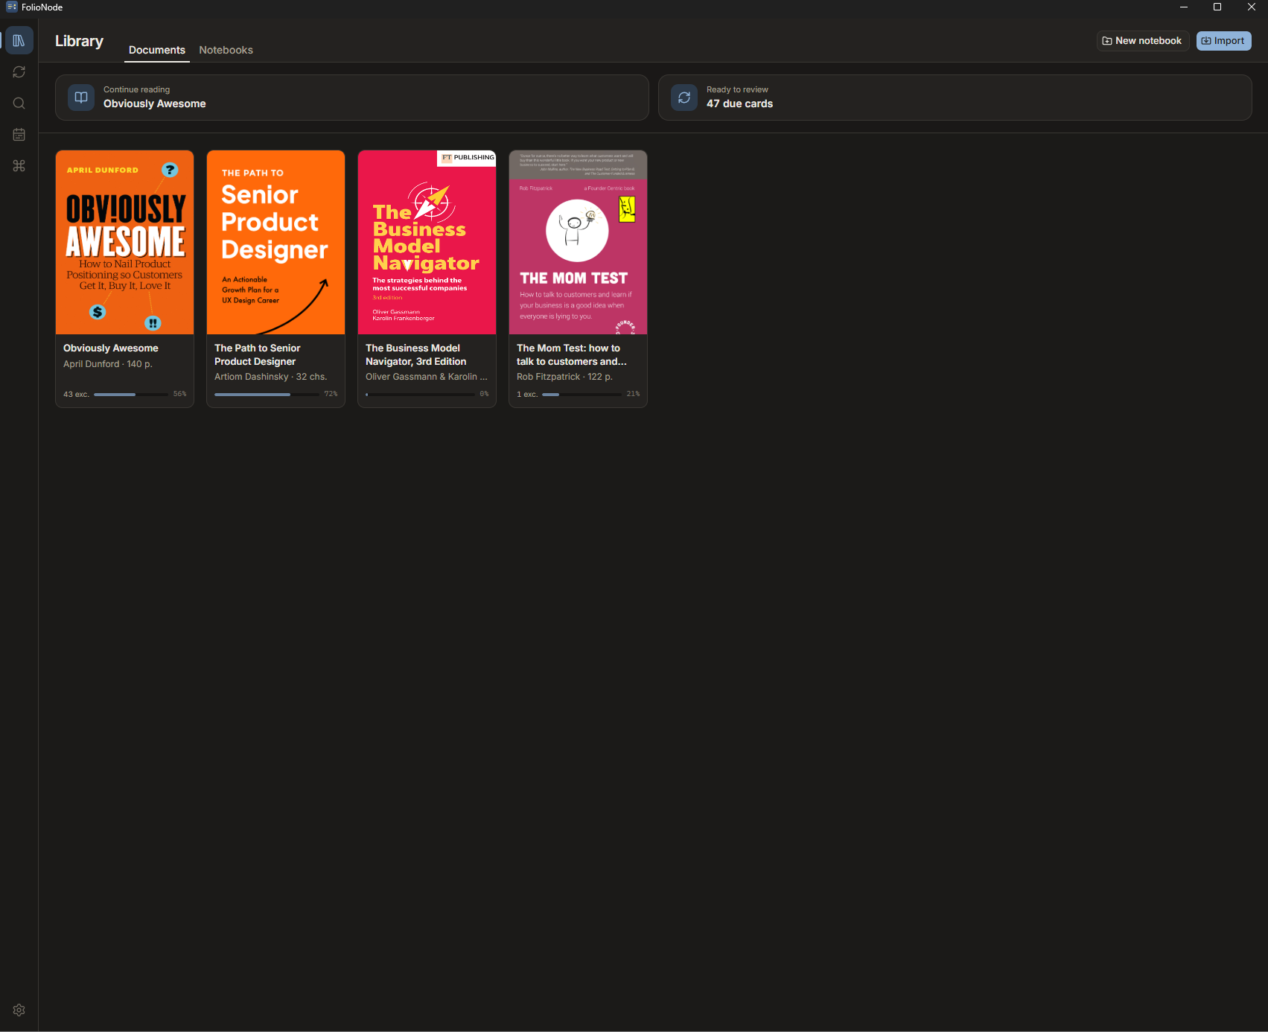
Task: Maximize the FolioNode window
Action: 1217,7
